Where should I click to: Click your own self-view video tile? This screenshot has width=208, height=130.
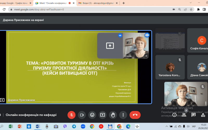point(186,94)
